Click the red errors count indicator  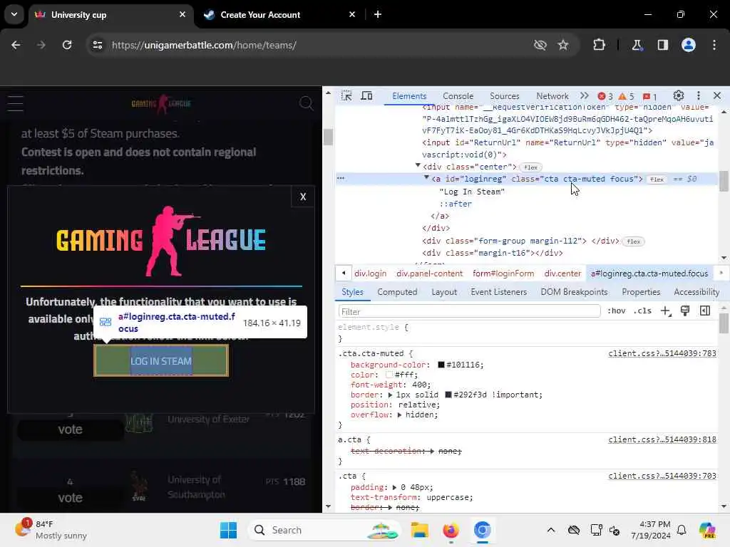click(605, 96)
